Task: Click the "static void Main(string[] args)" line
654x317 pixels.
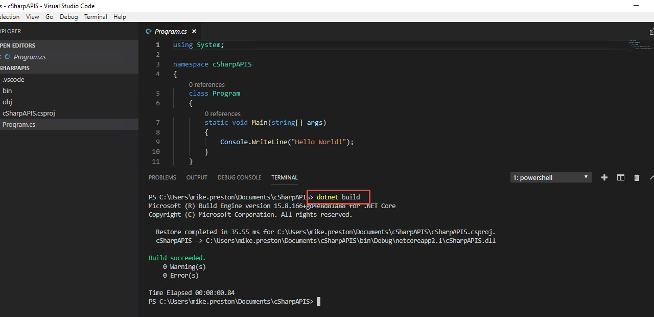Action: 265,123
